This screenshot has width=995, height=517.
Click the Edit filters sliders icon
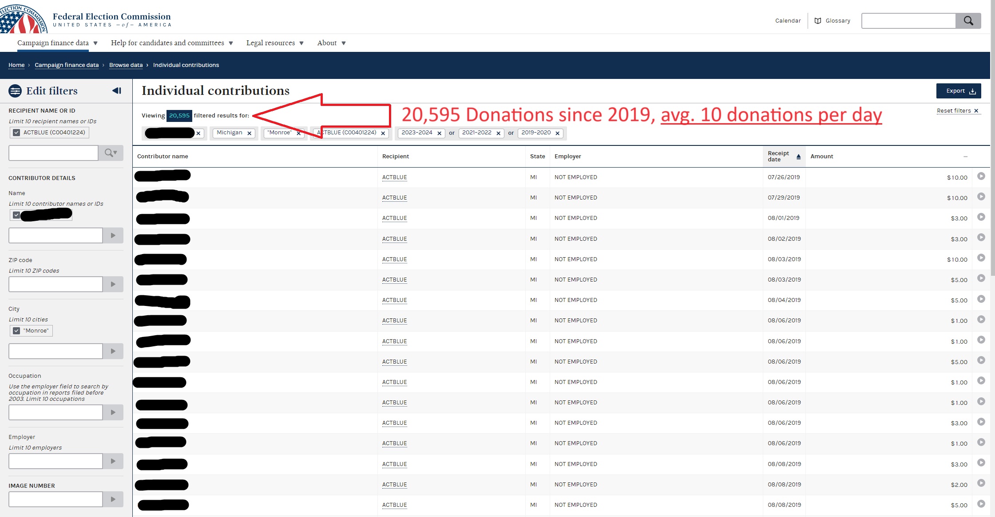coord(15,91)
